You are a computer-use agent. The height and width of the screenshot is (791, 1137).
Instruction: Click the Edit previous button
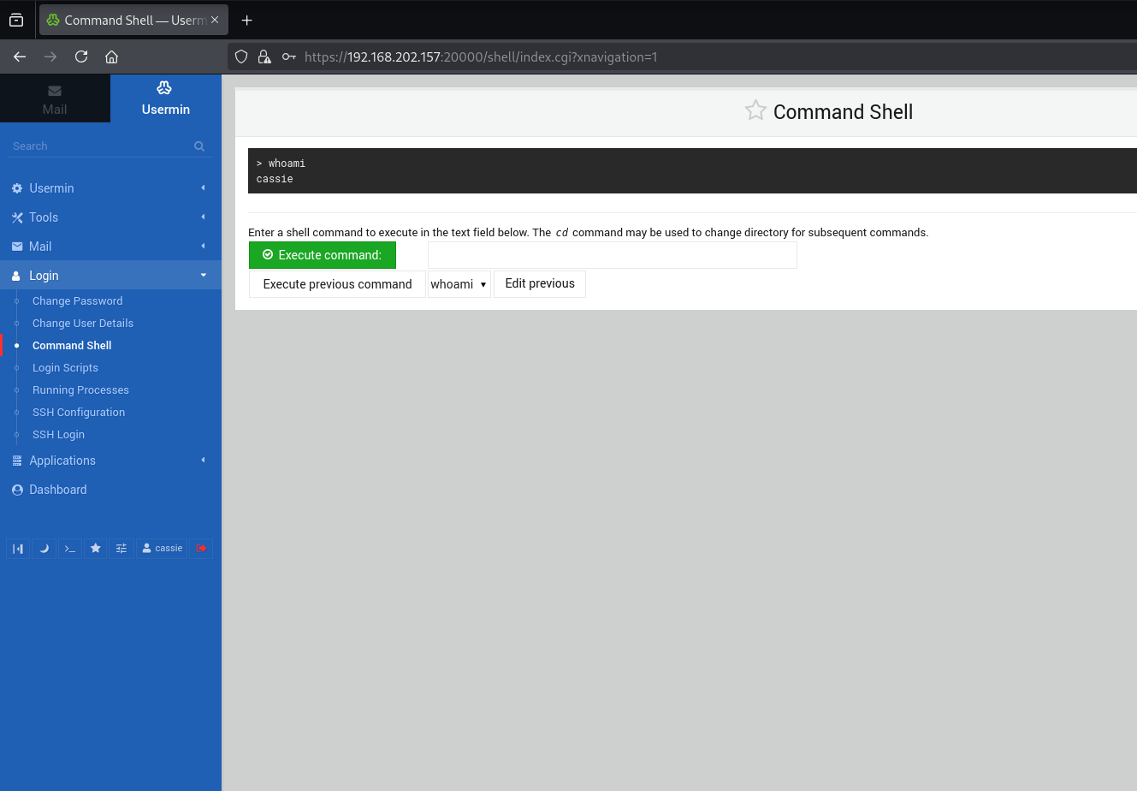[x=540, y=283]
